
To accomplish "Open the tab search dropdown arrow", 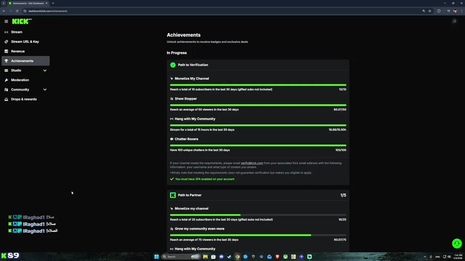I will [4, 3].
